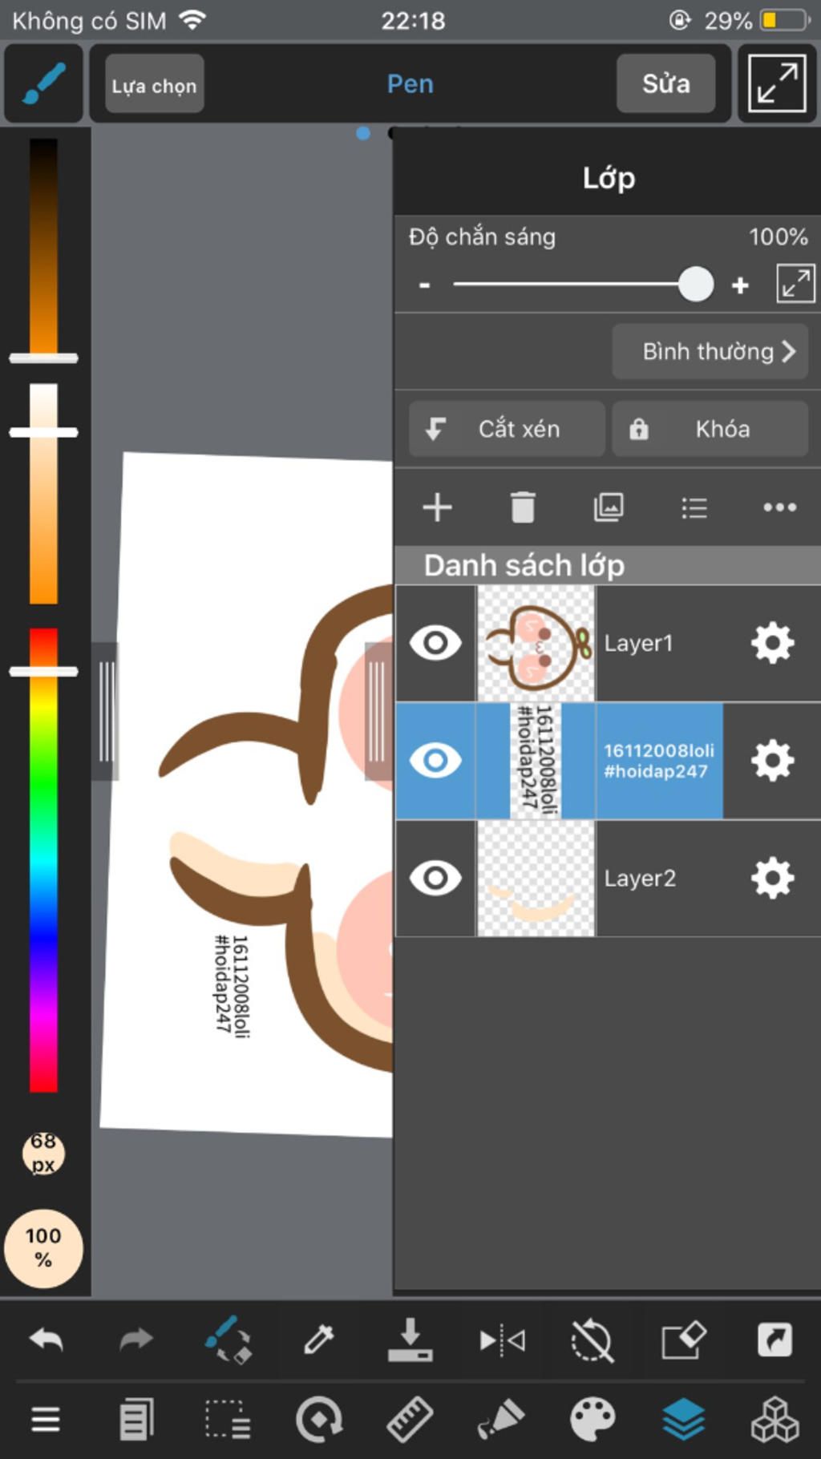Select Layer2 thumbnail
821x1459 pixels.
(x=536, y=878)
